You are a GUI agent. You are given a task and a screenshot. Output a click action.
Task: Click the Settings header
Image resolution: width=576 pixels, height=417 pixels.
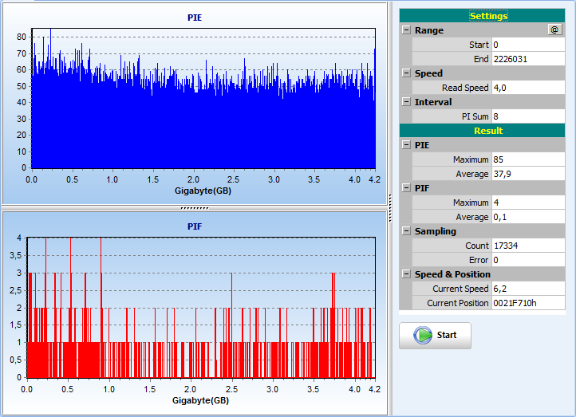(482, 16)
